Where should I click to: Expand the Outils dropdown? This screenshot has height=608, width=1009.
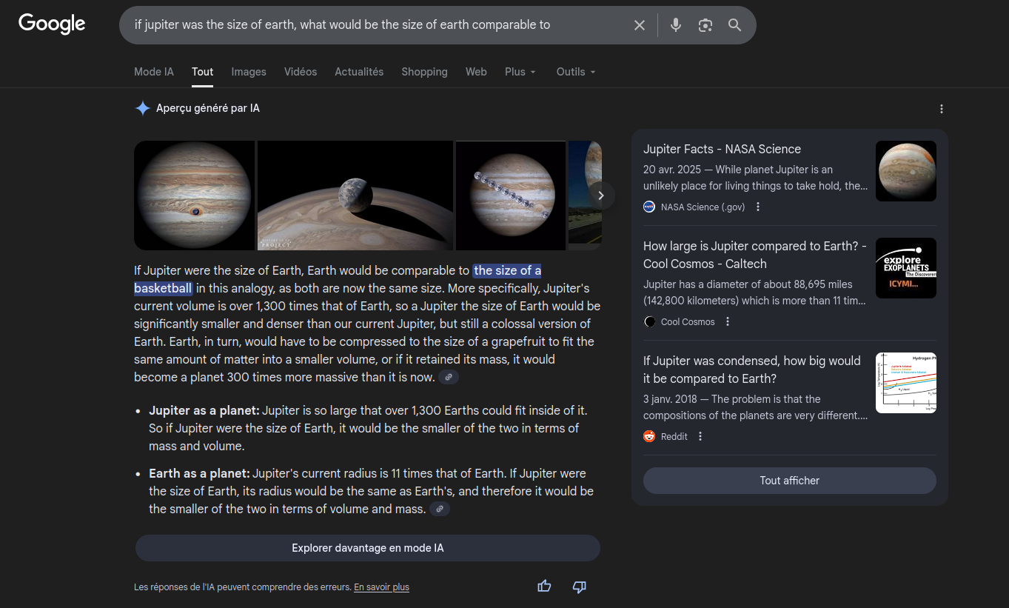[576, 72]
